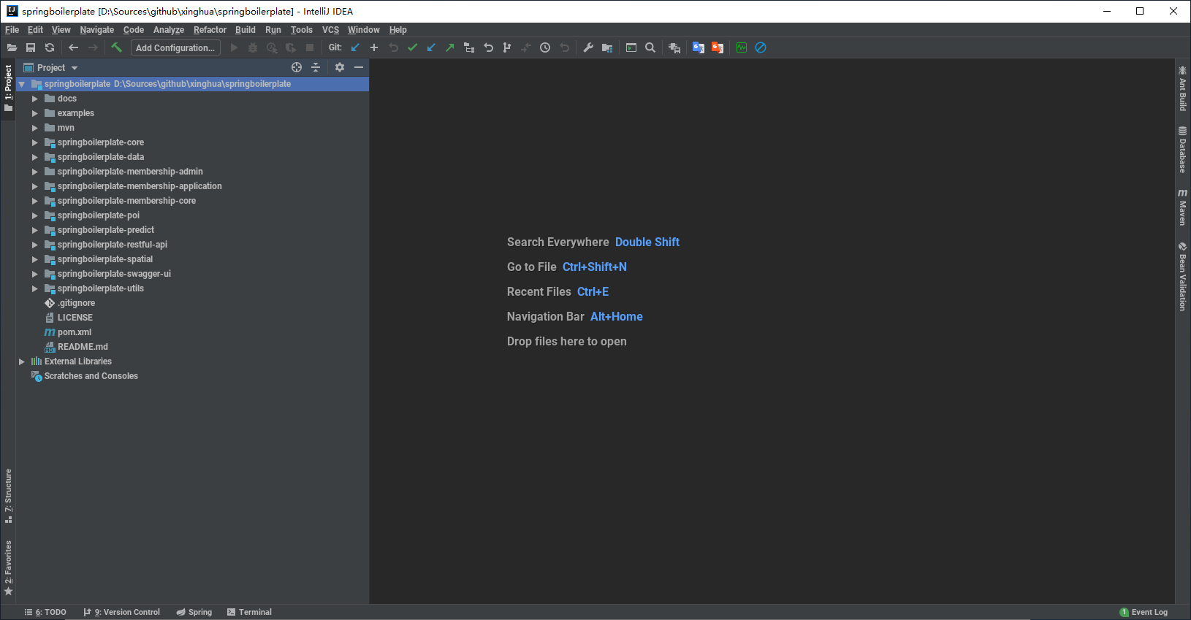The width and height of the screenshot is (1191, 620).
Task: Click the Open folder toolbar icon
Action: (12, 47)
